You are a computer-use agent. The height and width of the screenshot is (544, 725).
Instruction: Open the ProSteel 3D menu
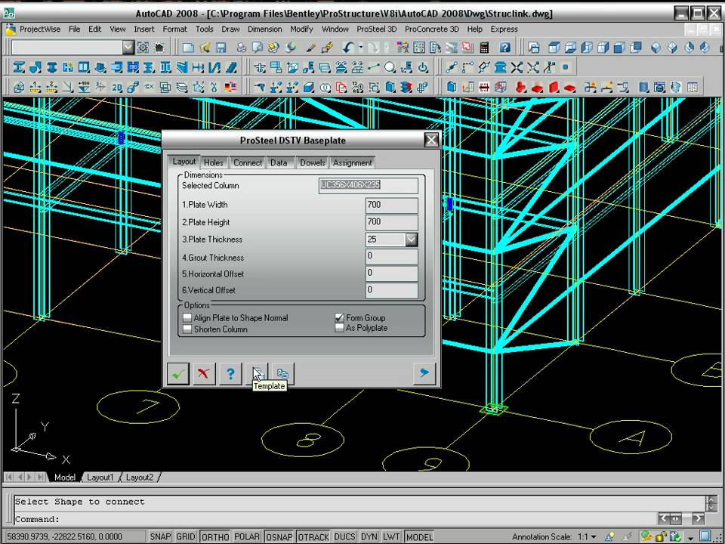[x=376, y=29]
